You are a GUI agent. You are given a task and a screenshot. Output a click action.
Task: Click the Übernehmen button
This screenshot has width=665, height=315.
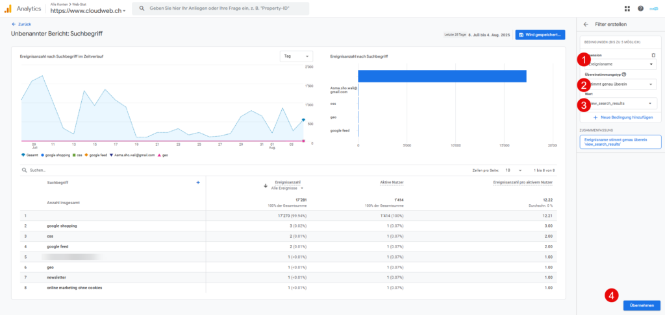641,305
